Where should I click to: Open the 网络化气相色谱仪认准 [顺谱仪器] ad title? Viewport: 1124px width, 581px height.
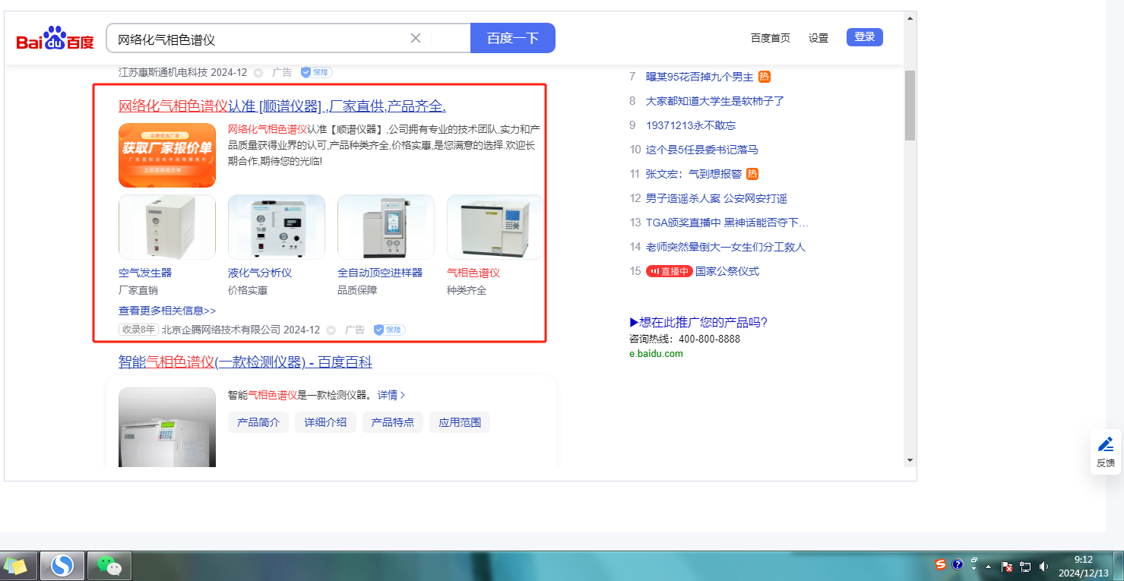(x=282, y=106)
